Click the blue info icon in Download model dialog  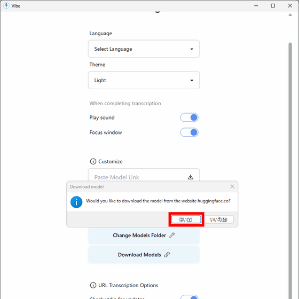point(76,202)
